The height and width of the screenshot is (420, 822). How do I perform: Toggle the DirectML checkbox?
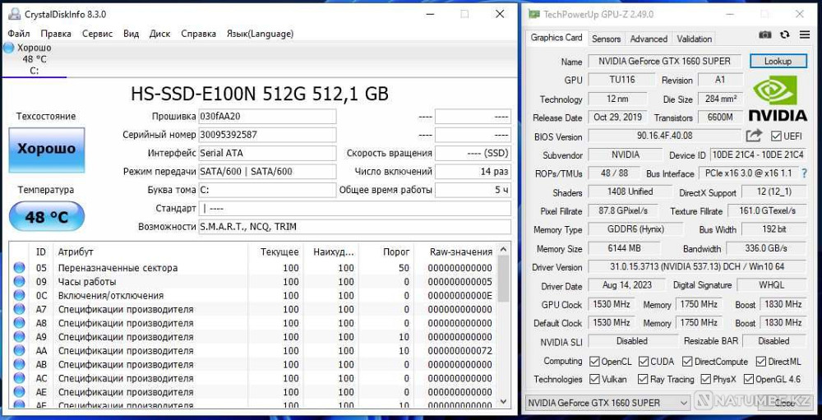pos(761,362)
